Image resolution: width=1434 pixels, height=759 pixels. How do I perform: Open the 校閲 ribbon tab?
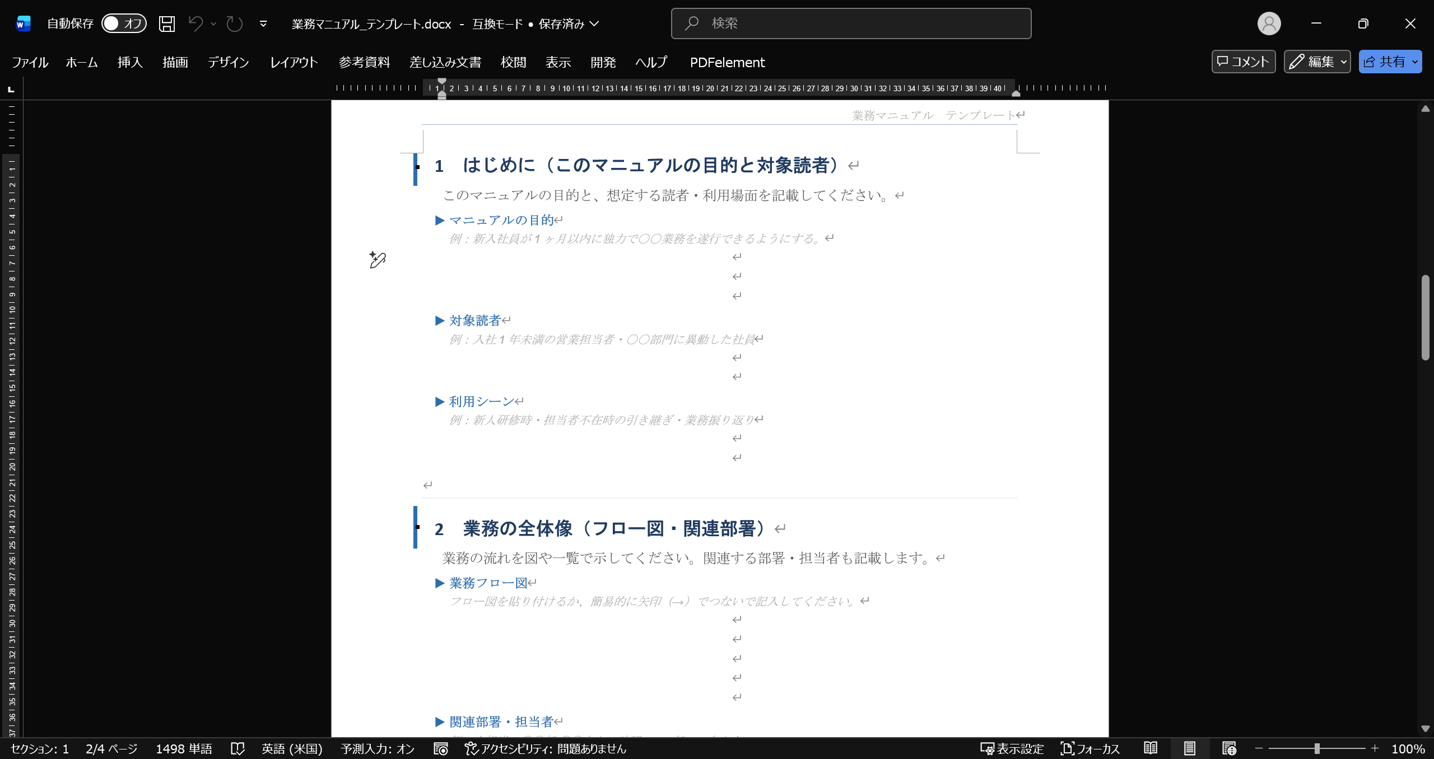pyautogui.click(x=513, y=62)
